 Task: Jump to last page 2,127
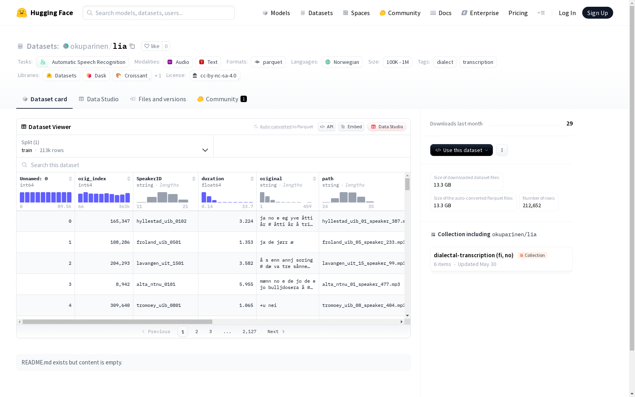click(x=249, y=331)
